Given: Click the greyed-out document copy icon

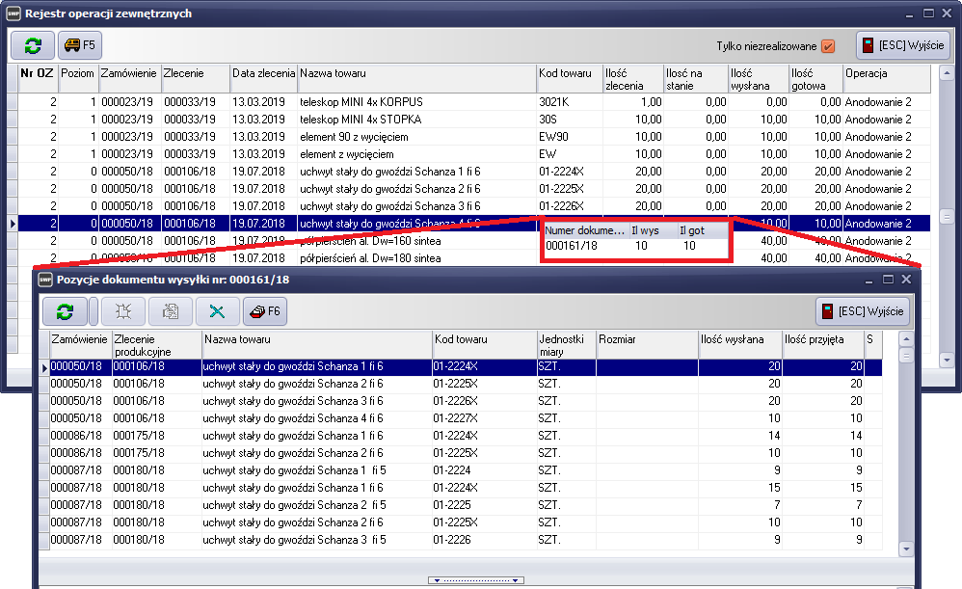Looking at the screenshot, I should 170,310.
